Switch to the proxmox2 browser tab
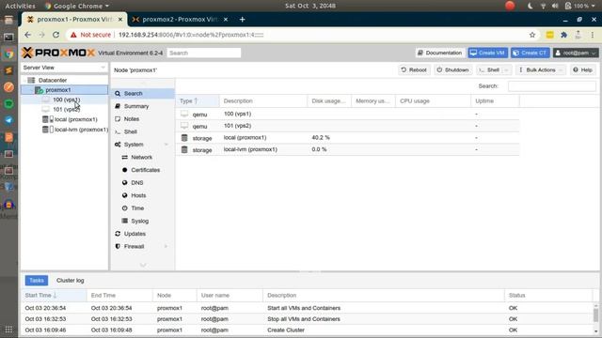Screen dimensions: 602x338 pyautogui.click(x=180, y=19)
